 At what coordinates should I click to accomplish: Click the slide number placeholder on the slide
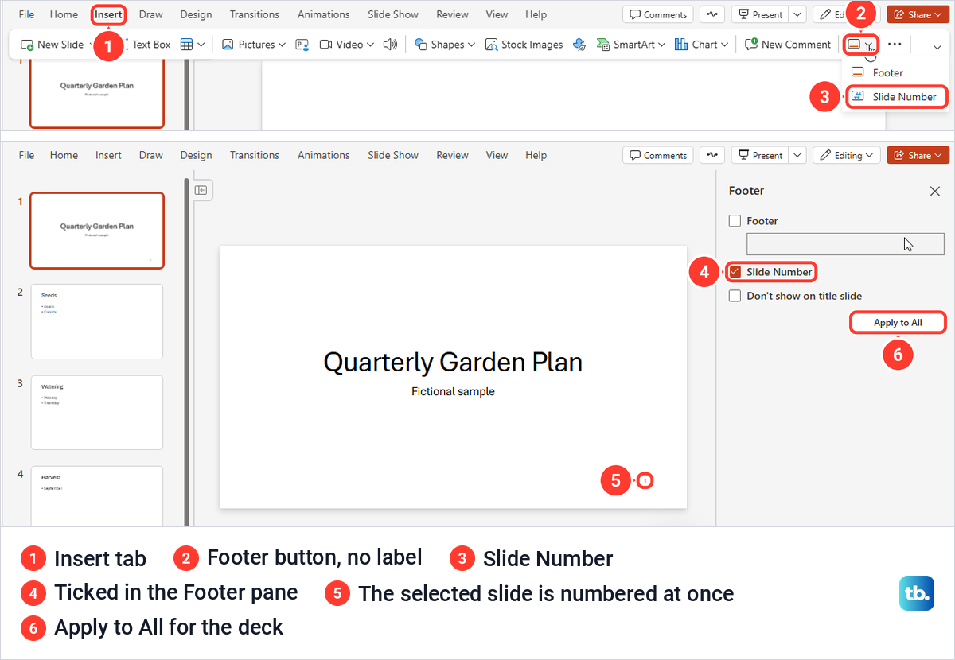click(645, 480)
